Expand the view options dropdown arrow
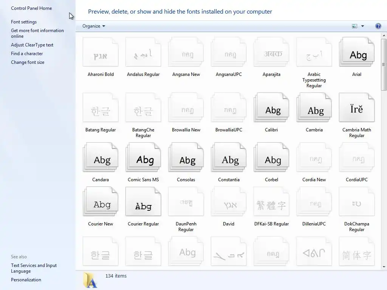Viewport: 387px width, 290px height. tap(362, 26)
